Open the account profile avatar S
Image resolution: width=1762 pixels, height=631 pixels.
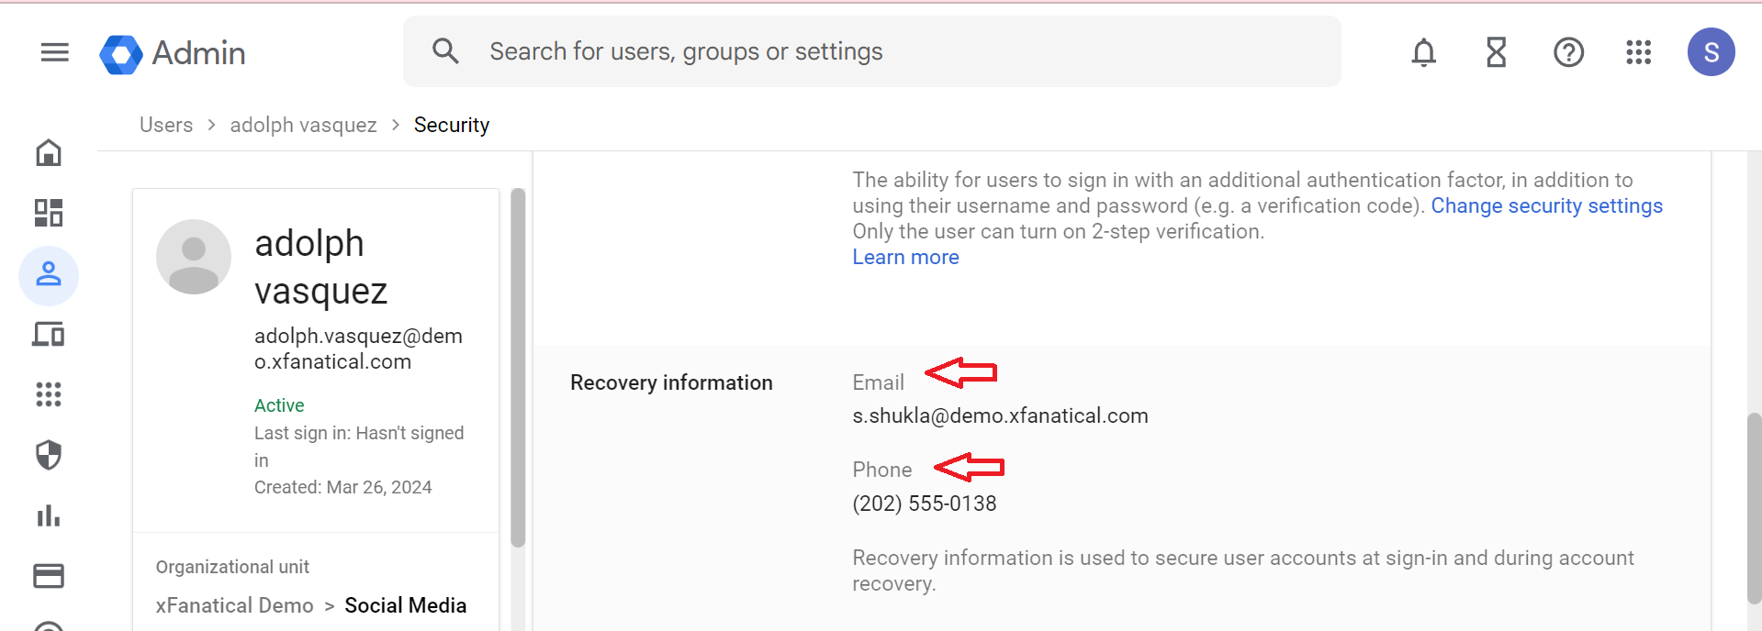point(1711,52)
